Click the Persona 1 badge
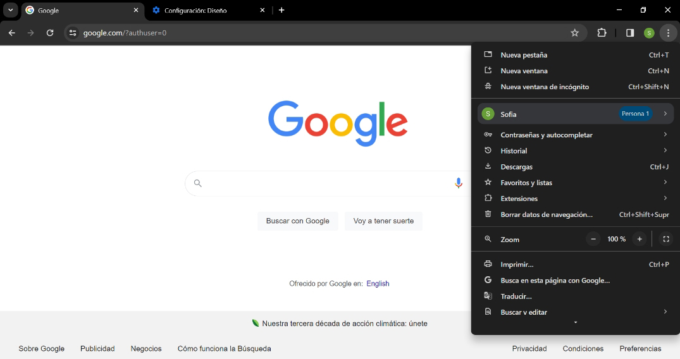 click(635, 114)
